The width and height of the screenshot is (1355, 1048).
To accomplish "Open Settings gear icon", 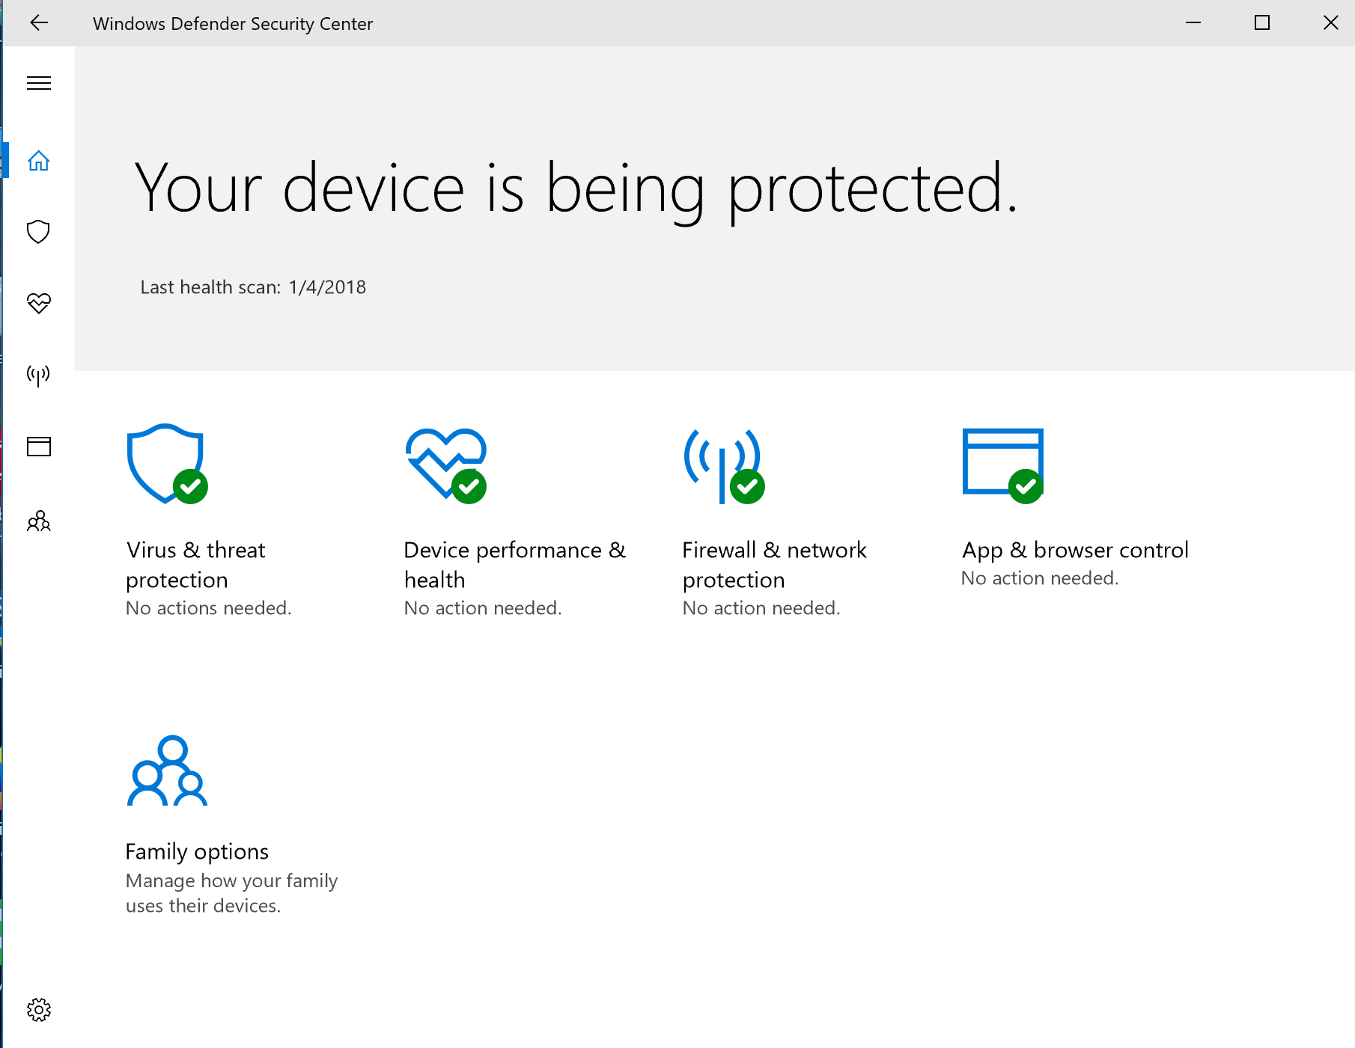I will coord(39,1010).
